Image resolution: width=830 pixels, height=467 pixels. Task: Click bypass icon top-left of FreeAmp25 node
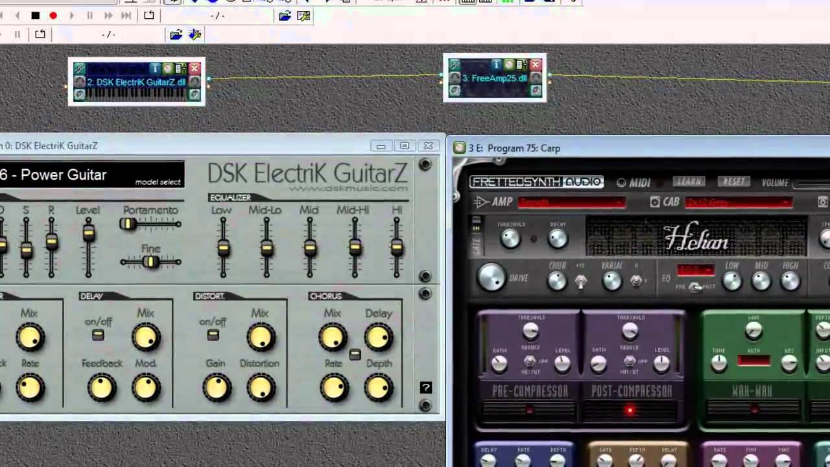click(455, 64)
